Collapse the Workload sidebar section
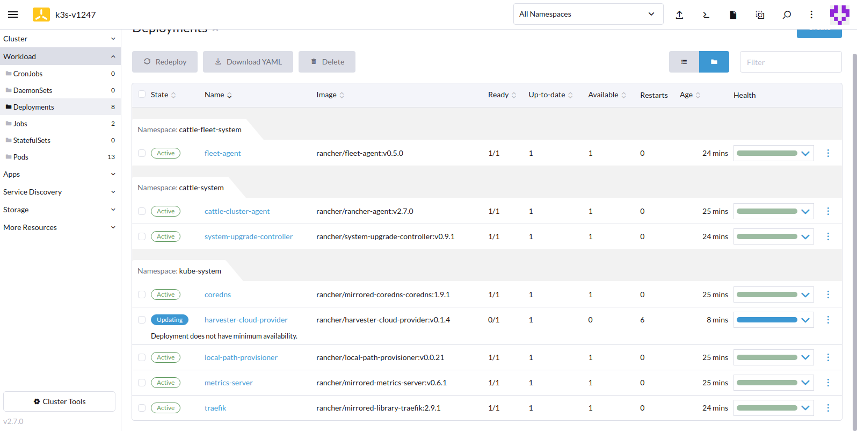 (x=60, y=56)
